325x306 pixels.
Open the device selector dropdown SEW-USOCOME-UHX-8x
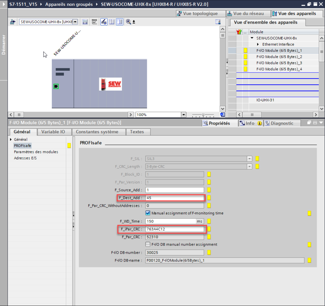75,22
